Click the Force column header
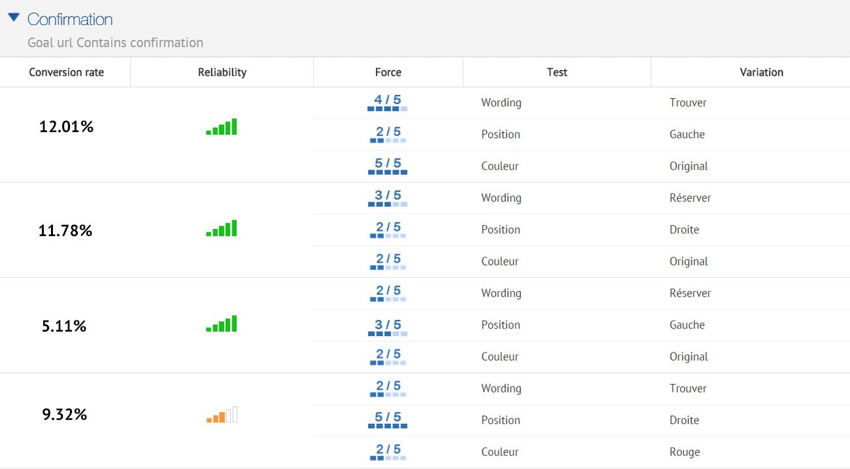This screenshot has width=850, height=469. click(388, 72)
